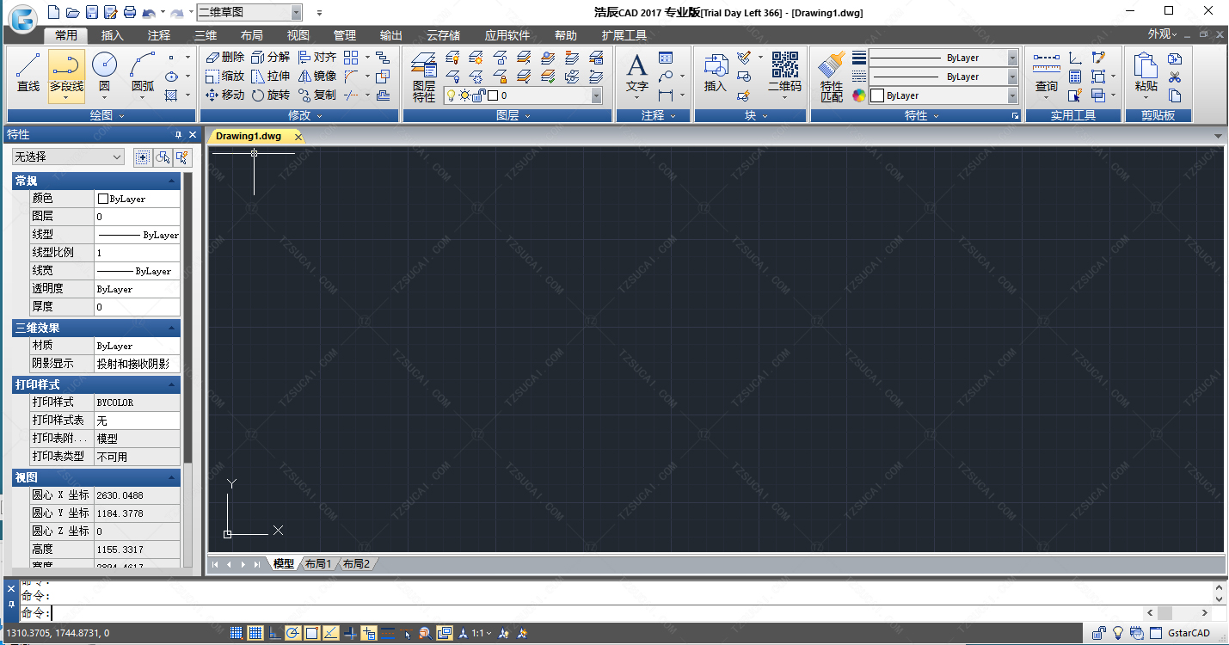Select the 圆 (Circle) tool

104,76
